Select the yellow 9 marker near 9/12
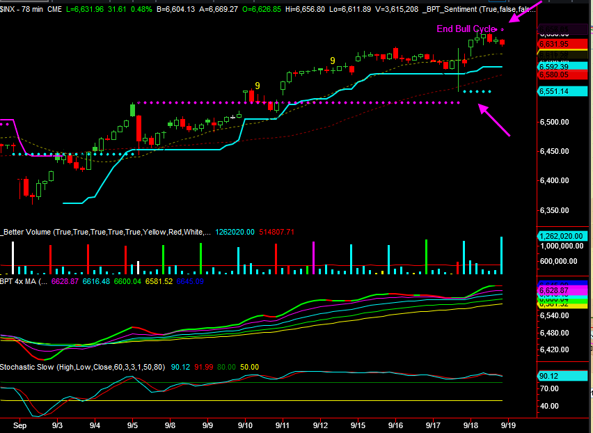Viewport: 593px width, 433px height. [333, 61]
